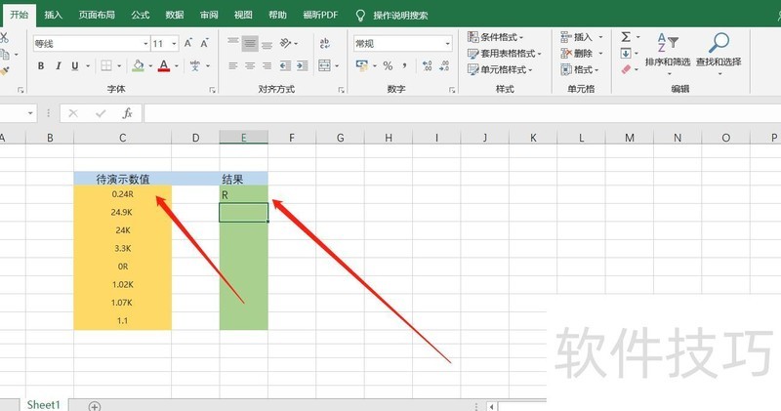Add a new sheet
Screen dimensions: 781x411
click(94, 406)
